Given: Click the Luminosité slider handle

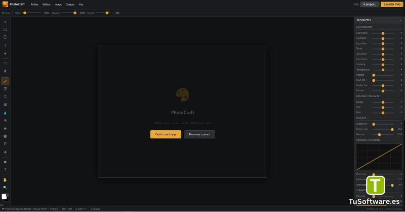Looking at the screenshot, I should pos(383,33).
